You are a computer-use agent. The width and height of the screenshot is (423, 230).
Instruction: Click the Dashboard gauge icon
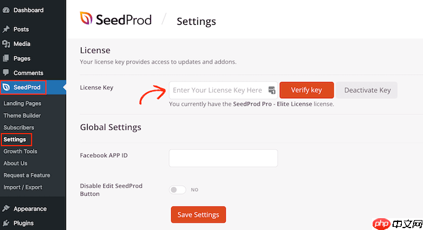(6, 10)
